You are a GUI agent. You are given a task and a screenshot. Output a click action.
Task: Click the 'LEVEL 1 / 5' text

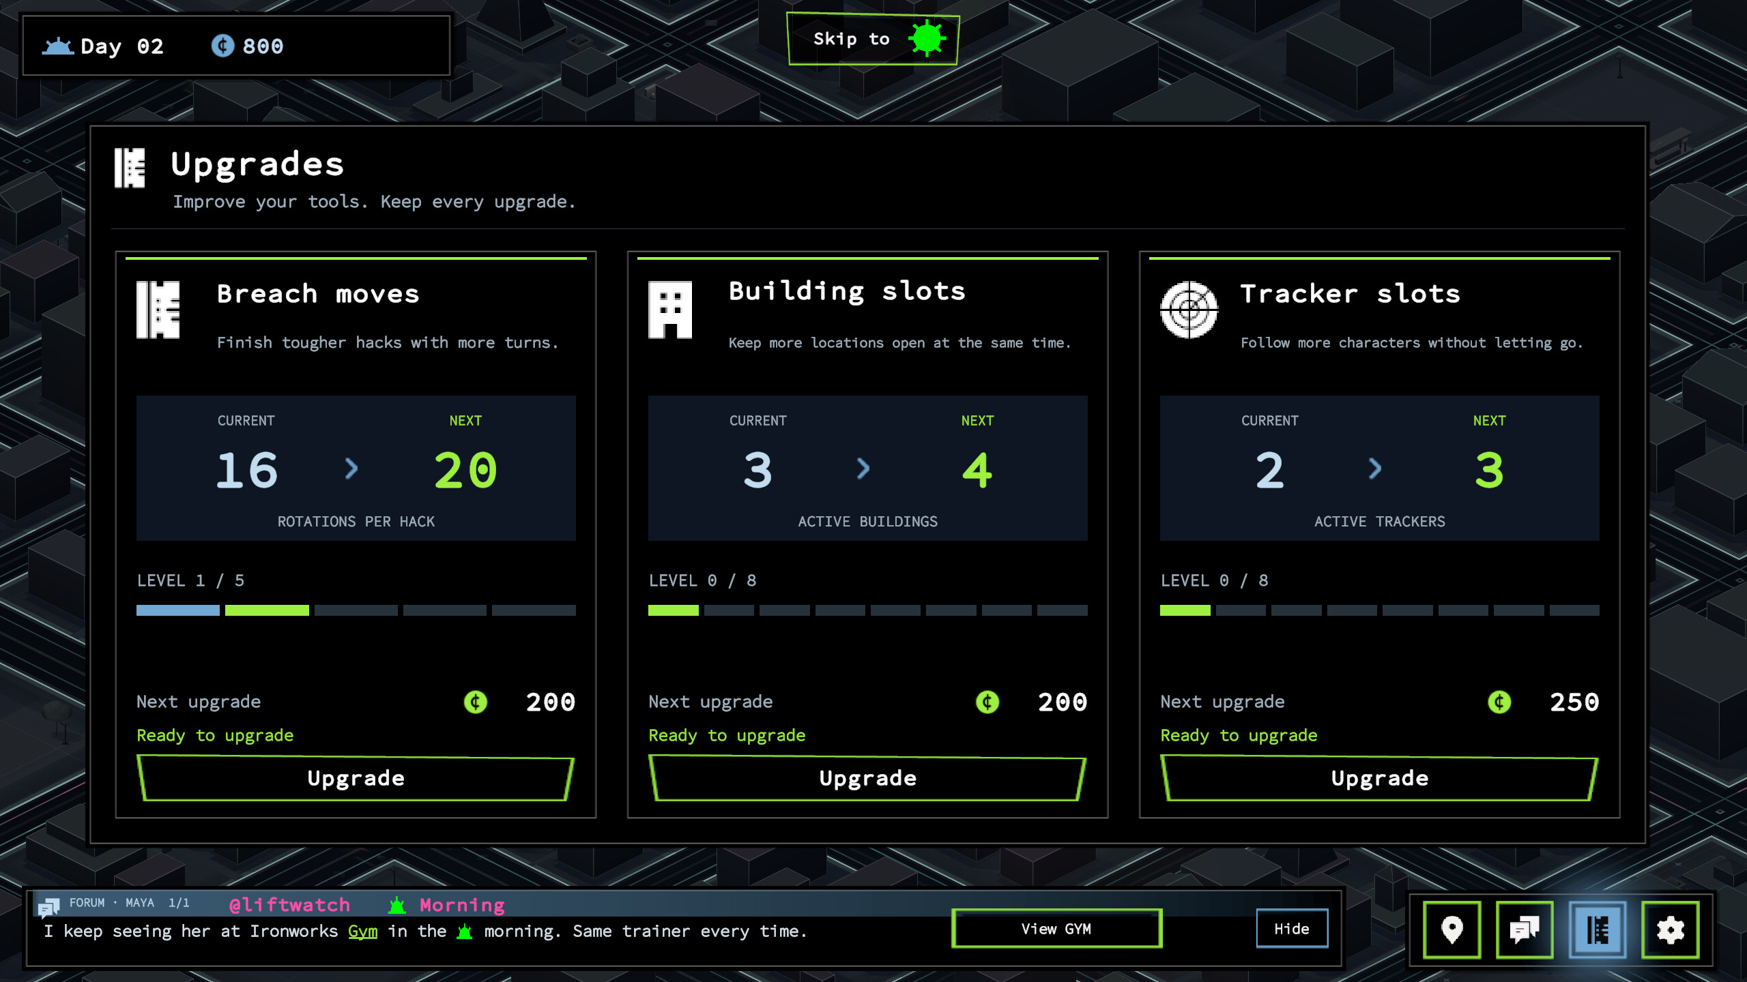(190, 580)
